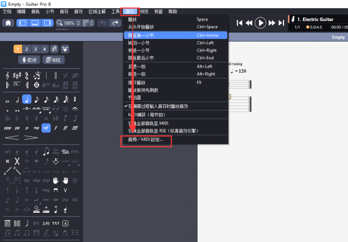The height and width of the screenshot is (242, 348).
Task: Apply fermata symbol
Action: [x=75, y=109]
